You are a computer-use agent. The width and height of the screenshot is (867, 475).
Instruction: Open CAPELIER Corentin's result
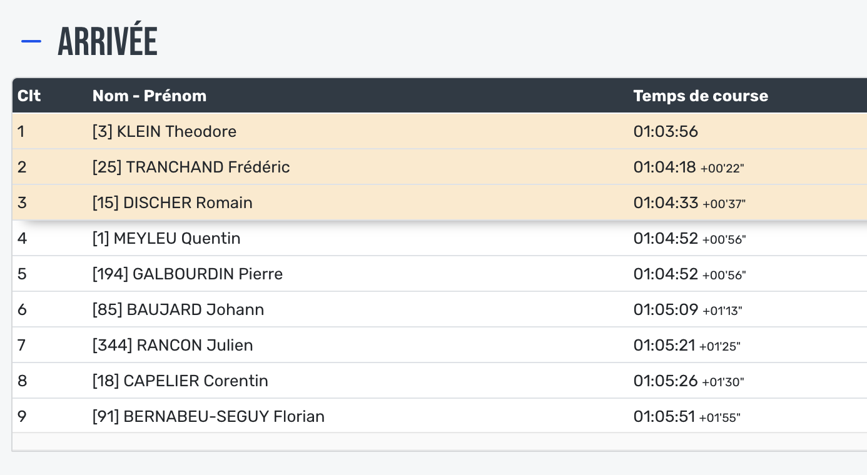coord(180,381)
